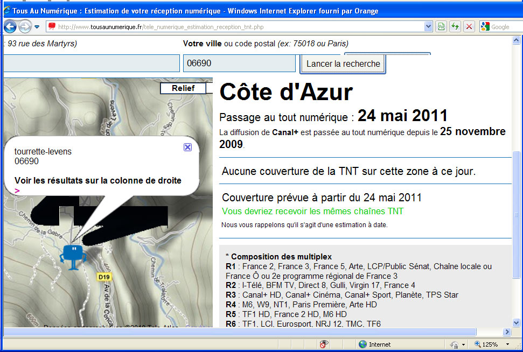The height and width of the screenshot is (352, 523).
Task: Expand the address bar history dropdown
Action: 428,27
